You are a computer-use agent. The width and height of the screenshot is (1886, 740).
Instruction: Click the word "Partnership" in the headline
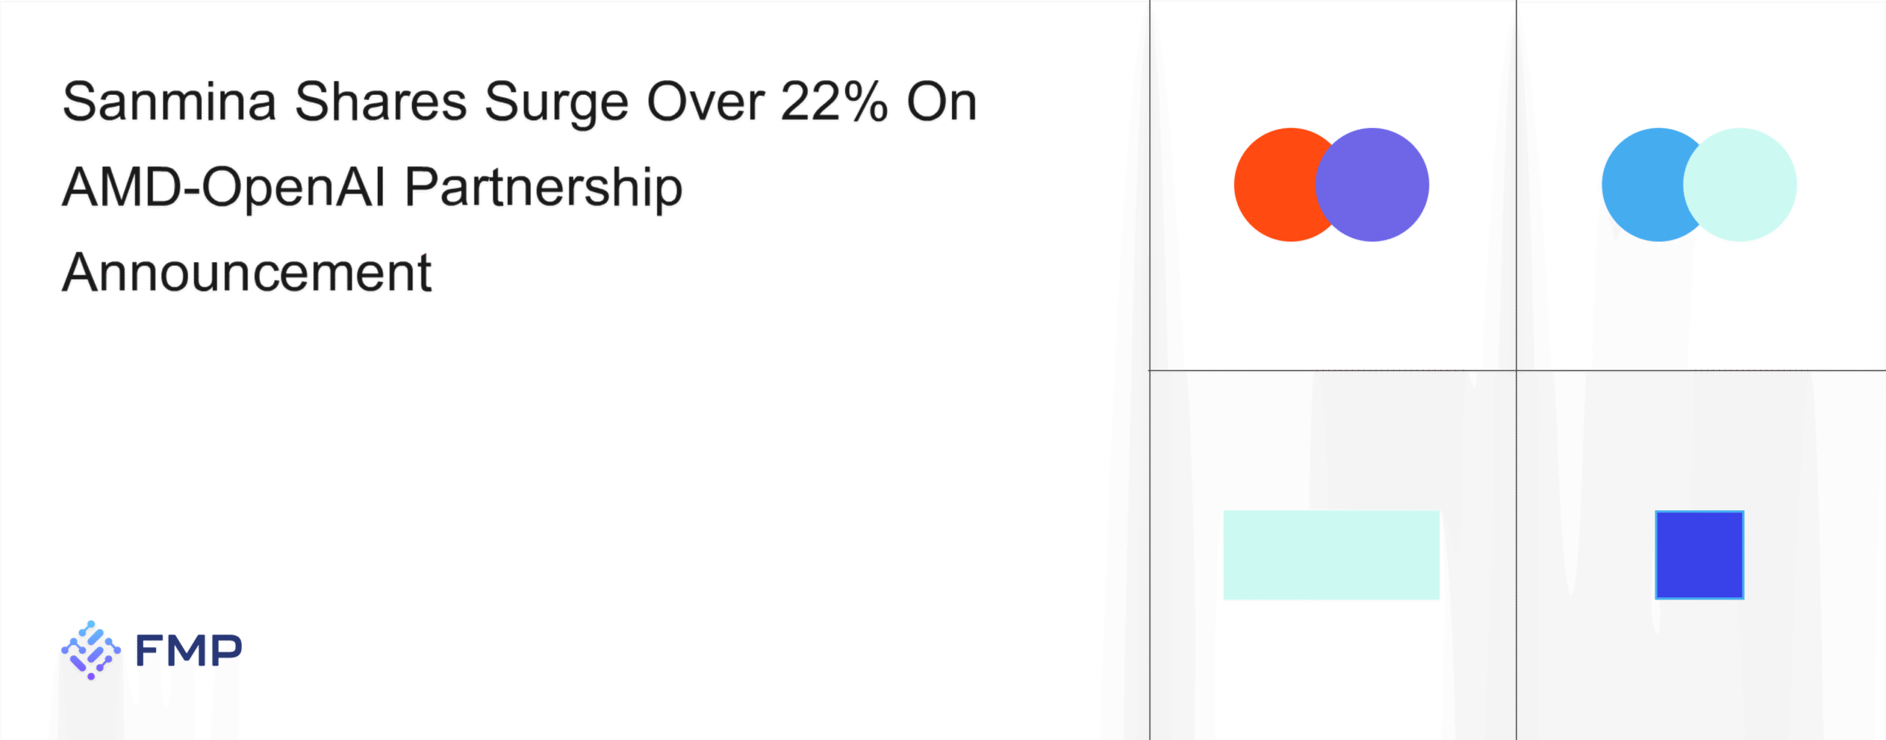click(544, 187)
